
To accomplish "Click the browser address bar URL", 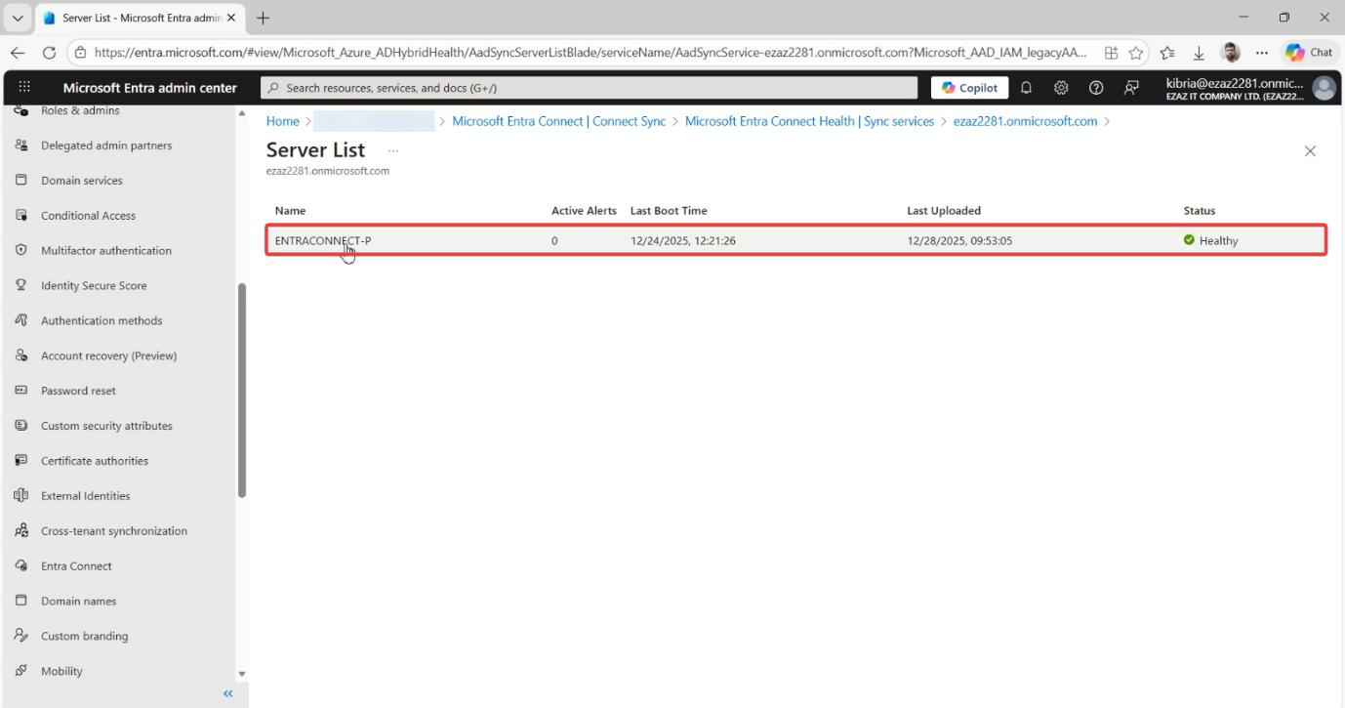I will (591, 53).
